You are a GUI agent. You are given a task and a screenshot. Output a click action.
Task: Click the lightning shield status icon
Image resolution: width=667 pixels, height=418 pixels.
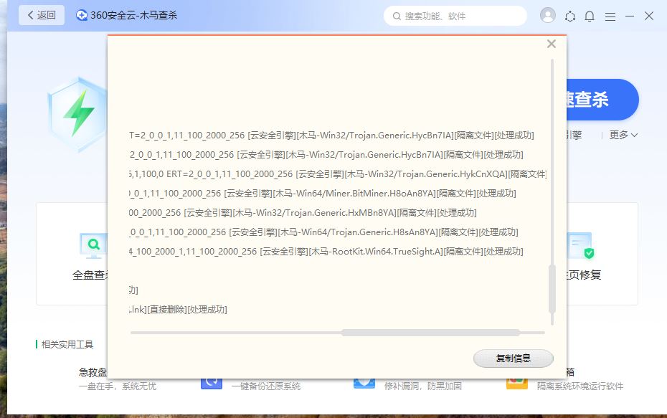[x=77, y=114]
